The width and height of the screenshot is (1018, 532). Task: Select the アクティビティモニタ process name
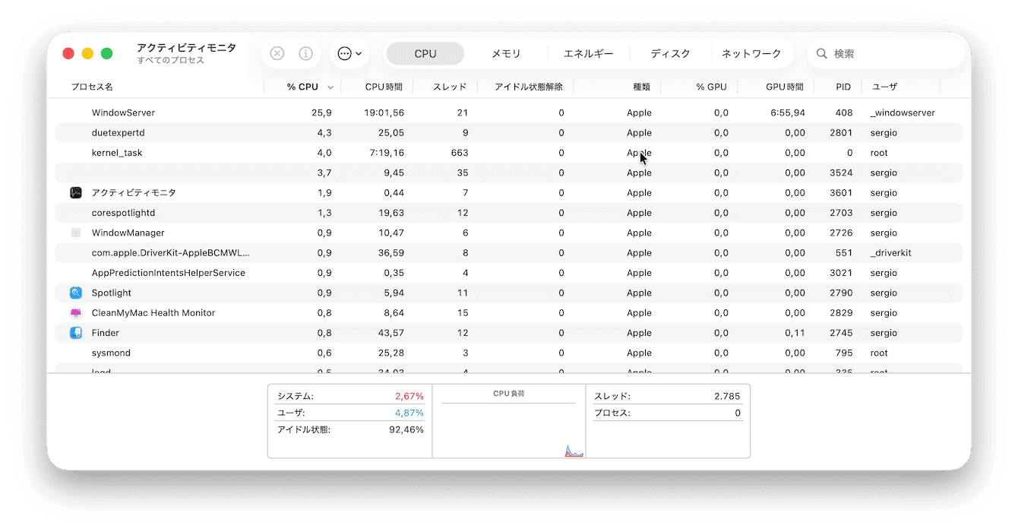coord(134,193)
